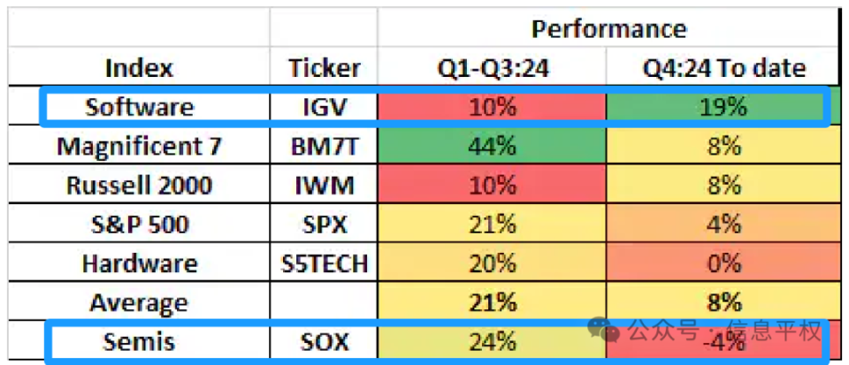
Task: Select the Software row label
Action: click(139, 108)
